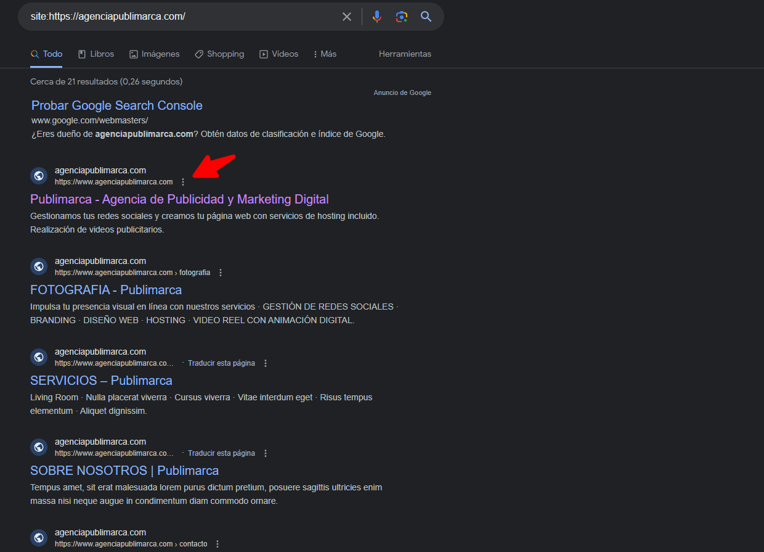Viewport: 764px width, 552px height.
Task: Click Traducir esta página for SERVICIOS result
Action: 221,363
